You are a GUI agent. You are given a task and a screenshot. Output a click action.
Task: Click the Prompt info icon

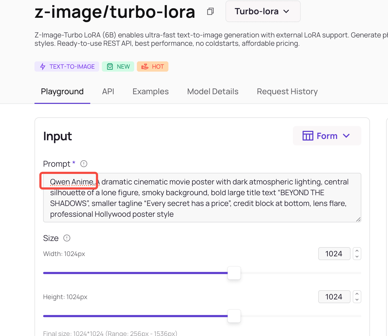(x=84, y=164)
